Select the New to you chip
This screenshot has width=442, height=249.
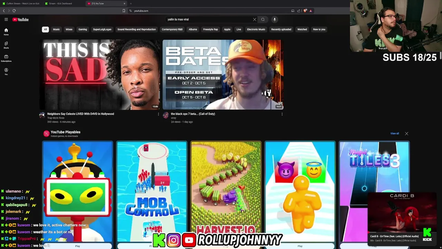(x=319, y=29)
